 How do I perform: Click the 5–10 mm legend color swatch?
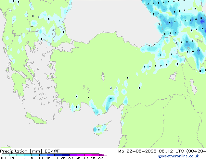(35, 155)
